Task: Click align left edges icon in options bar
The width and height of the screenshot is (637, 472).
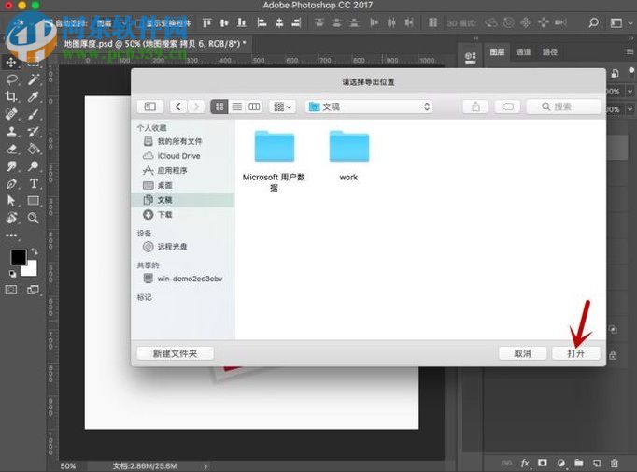Action: point(262,22)
